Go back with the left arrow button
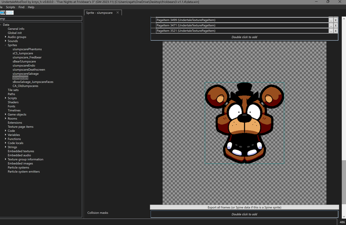The image size is (346, 225). point(2,13)
